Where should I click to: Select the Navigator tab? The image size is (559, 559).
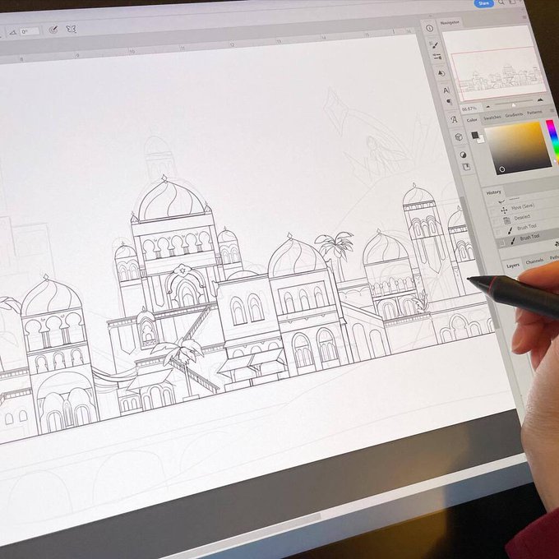[449, 22]
